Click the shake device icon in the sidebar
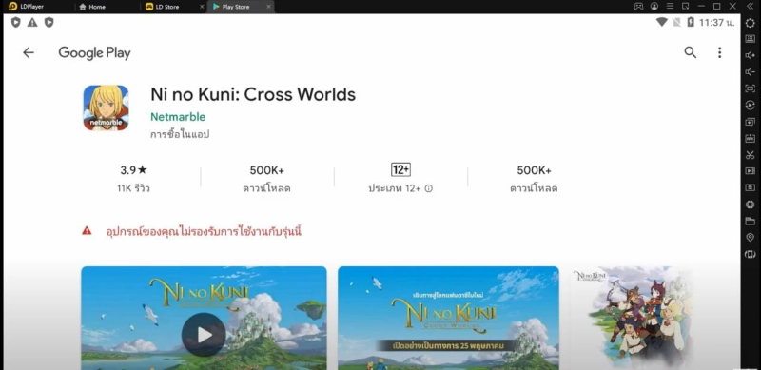761x370 pixels. [750, 254]
